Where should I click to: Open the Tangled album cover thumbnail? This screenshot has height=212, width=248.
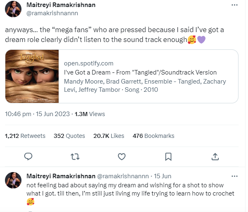click(32, 76)
